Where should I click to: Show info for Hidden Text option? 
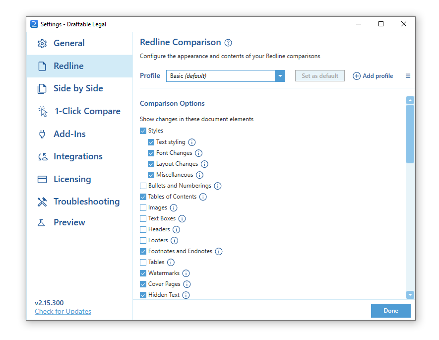tap(186, 295)
